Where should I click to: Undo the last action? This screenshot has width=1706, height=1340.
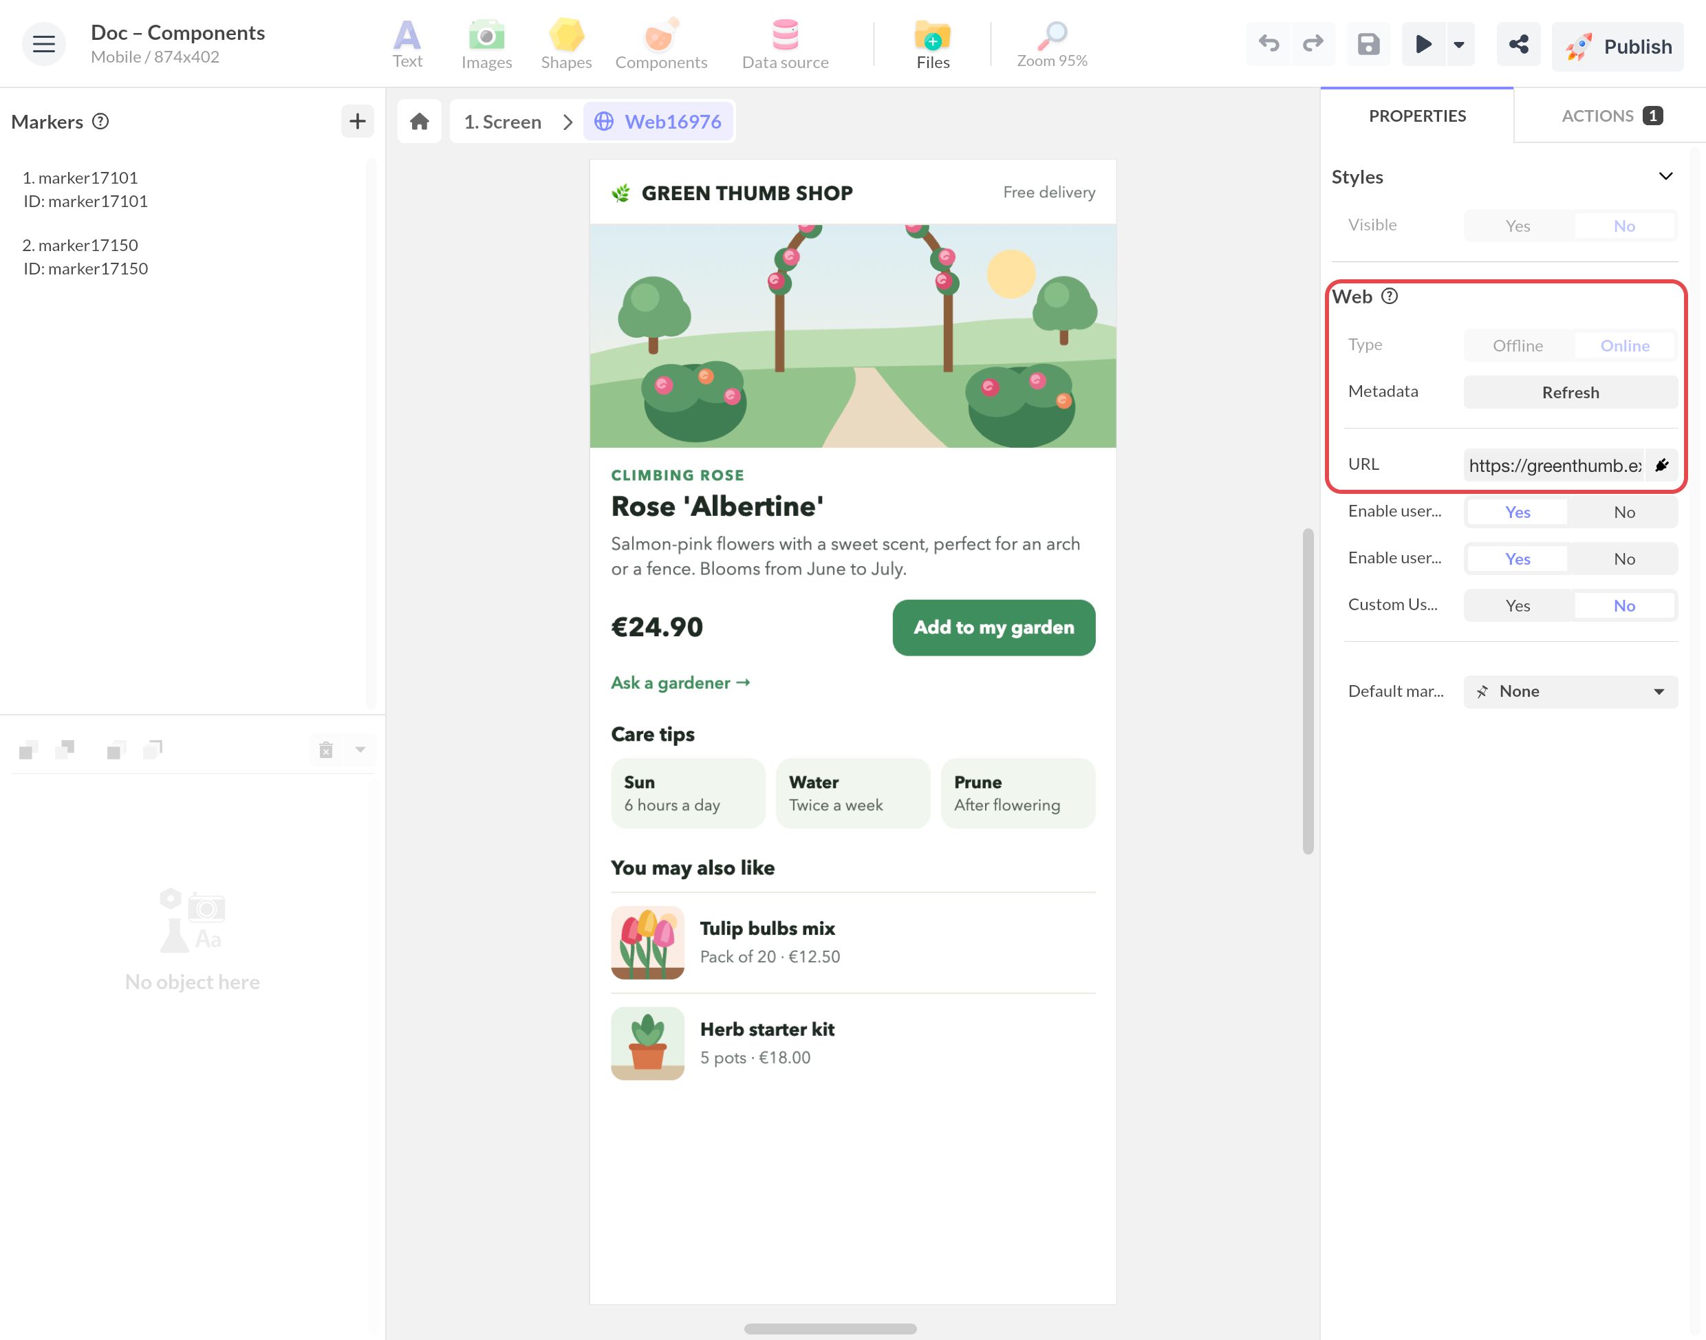click(1268, 44)
